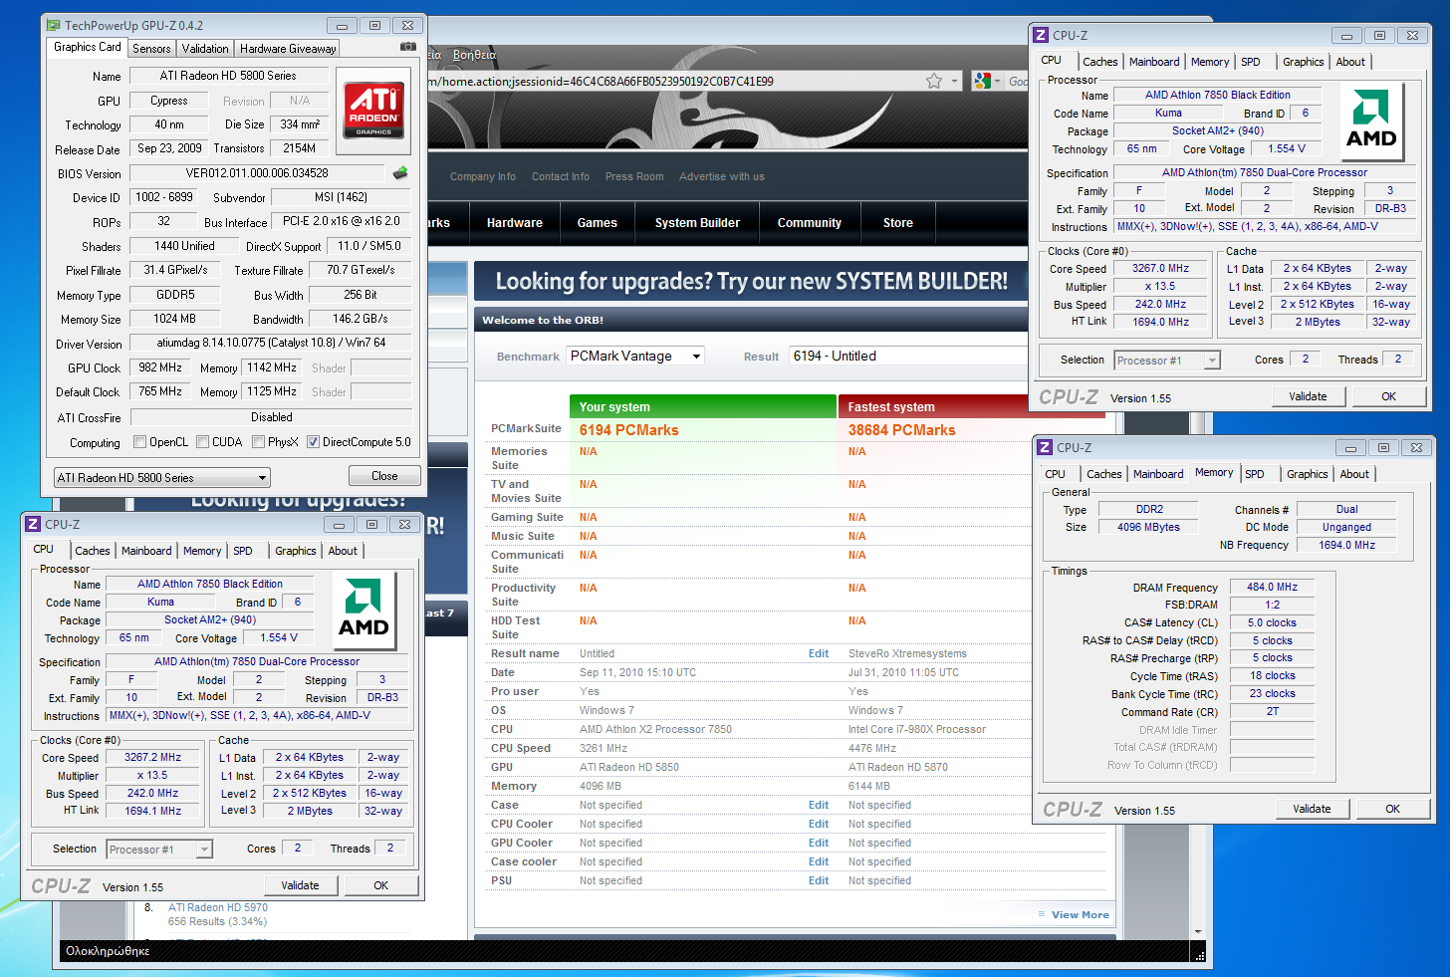Switch to the Validation tab in GPU-Z
Viewport: 1450px width, 977px height.
pyautogui.click(x=205, y=48)
